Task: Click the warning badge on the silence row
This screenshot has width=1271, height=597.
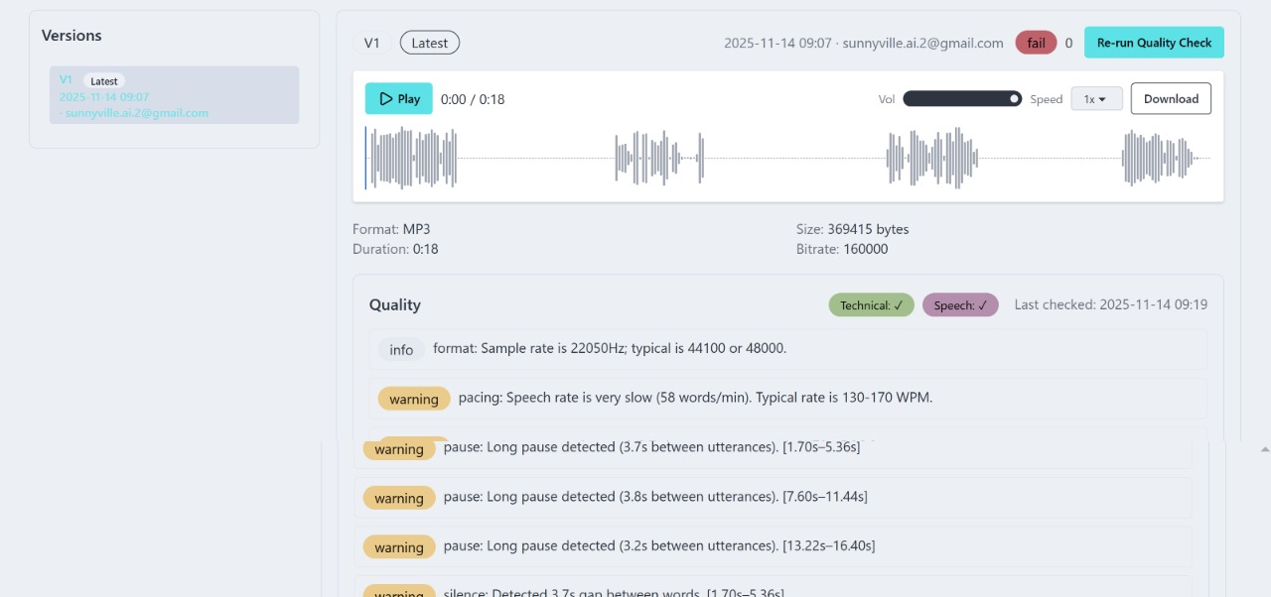Action: [399, 591]
